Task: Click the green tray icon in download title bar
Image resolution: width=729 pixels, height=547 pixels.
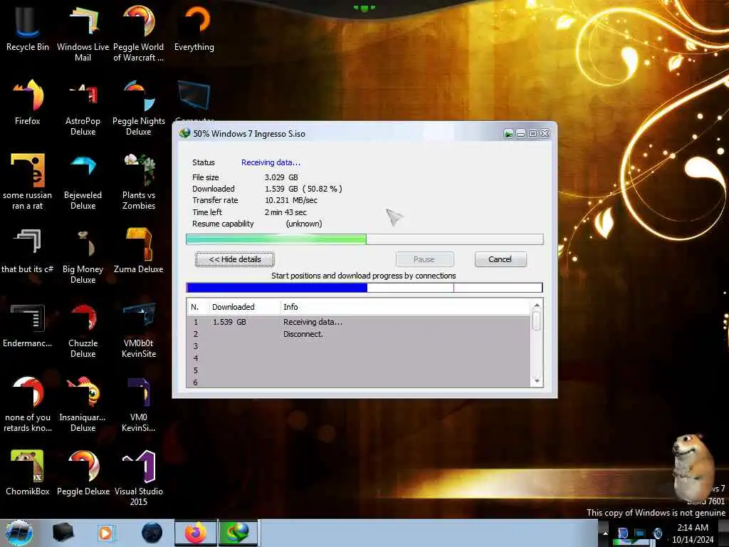Action: point(508,134)
